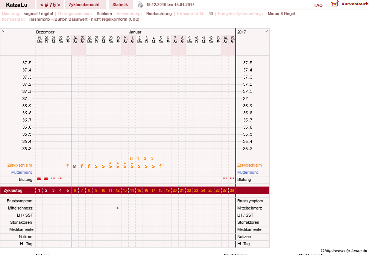Image resolution: width=369 pixels, height=255 pixels.
Task: Click the left 'LH / SST' row label
Action: pos(25,215)
